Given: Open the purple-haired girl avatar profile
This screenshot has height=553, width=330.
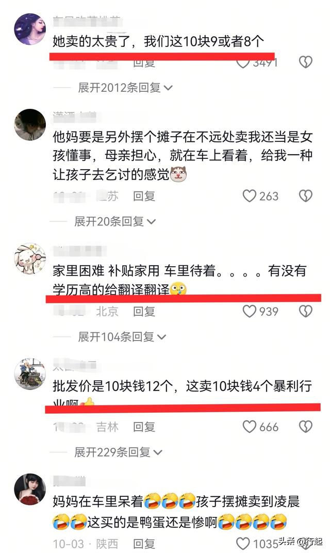Looking at the screenshot, I should pos(30,29).
